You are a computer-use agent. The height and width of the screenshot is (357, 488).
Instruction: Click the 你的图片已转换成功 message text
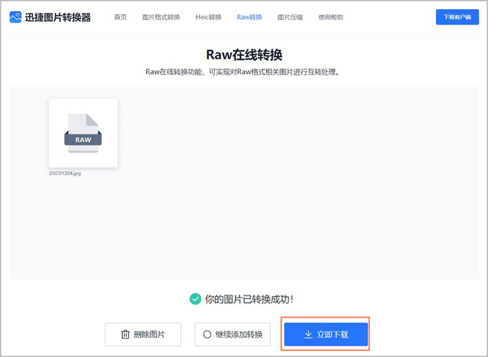tap(249, 299)
